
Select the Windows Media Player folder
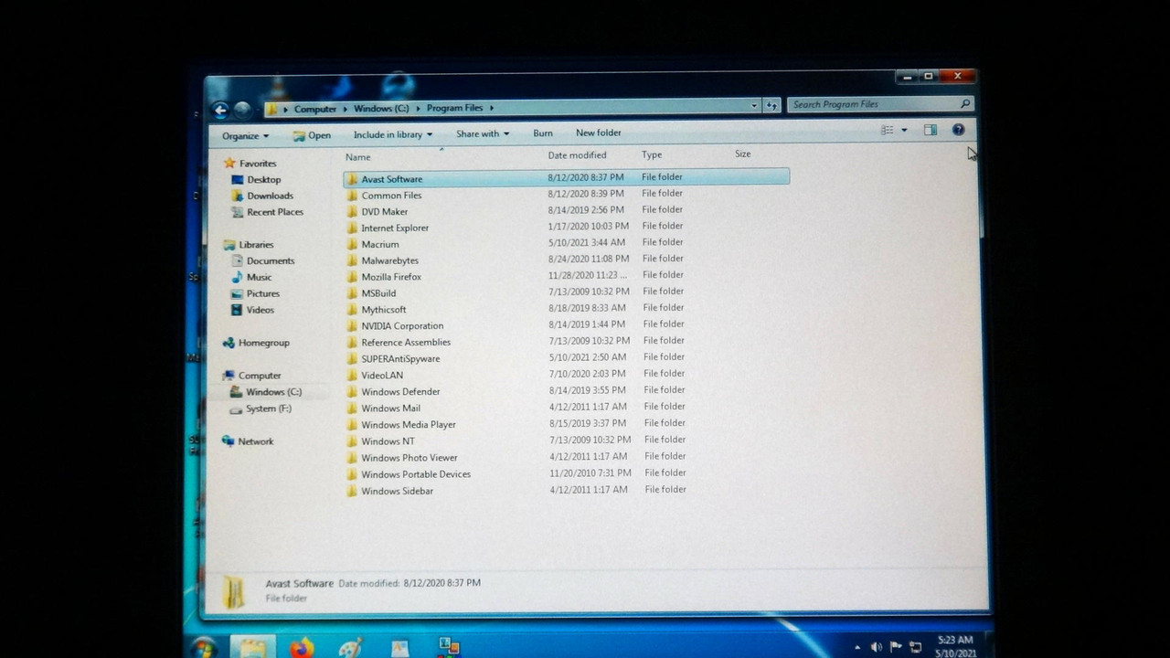(409, 425)
